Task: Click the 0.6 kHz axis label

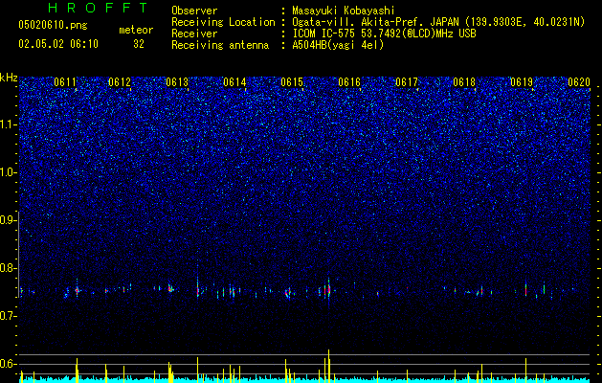Action: click(8, 364)
